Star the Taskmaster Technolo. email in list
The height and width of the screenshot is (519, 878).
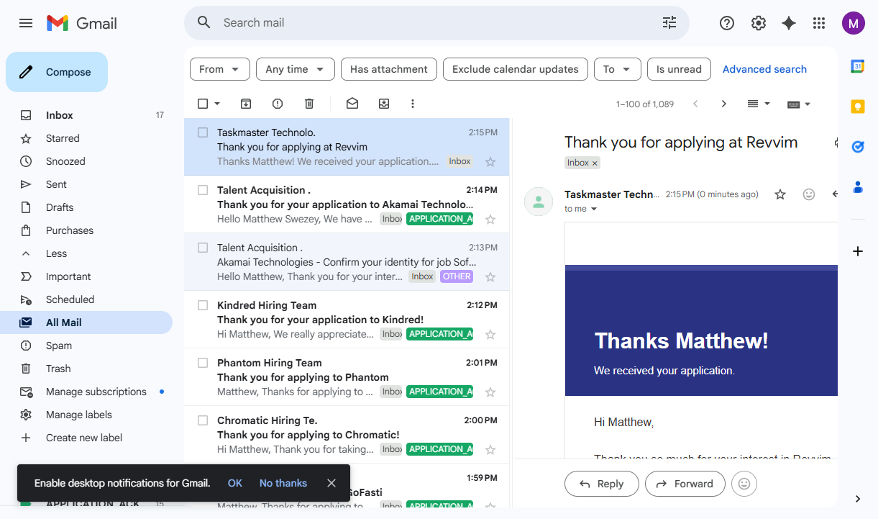coord(490,162)
